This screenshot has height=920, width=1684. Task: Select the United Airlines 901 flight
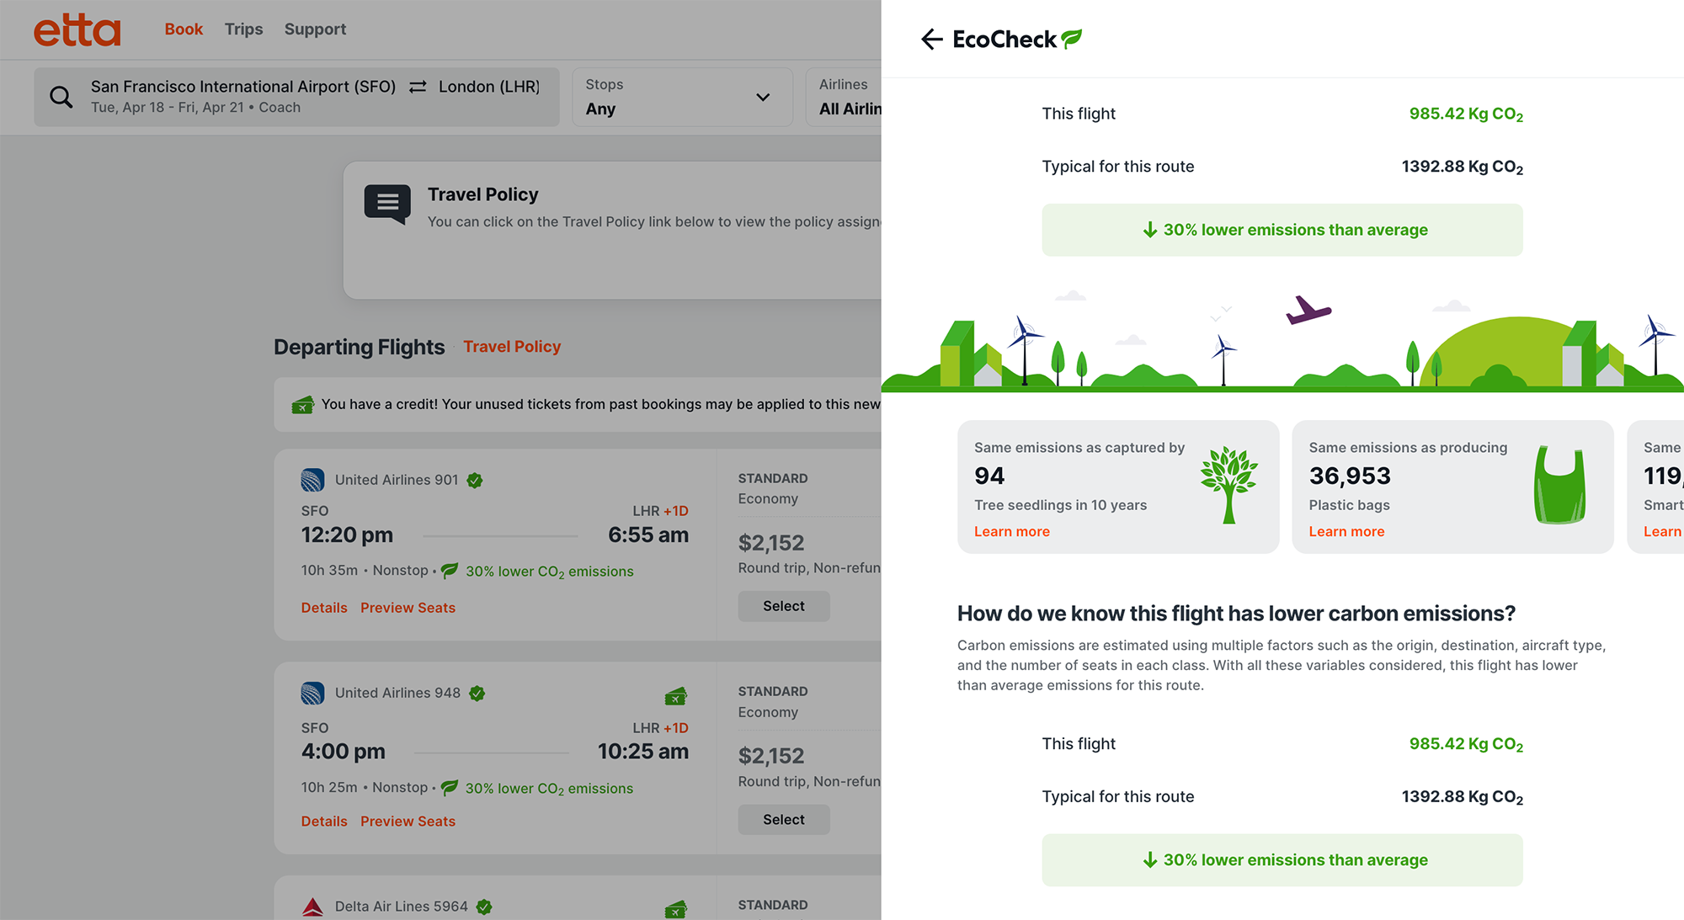pyautogui.click(x=783, y=606)
